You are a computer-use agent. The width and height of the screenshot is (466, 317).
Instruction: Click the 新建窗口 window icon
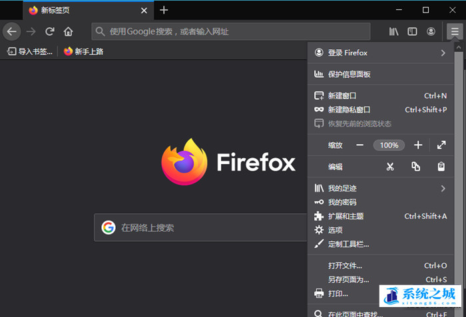click(319, 96)
